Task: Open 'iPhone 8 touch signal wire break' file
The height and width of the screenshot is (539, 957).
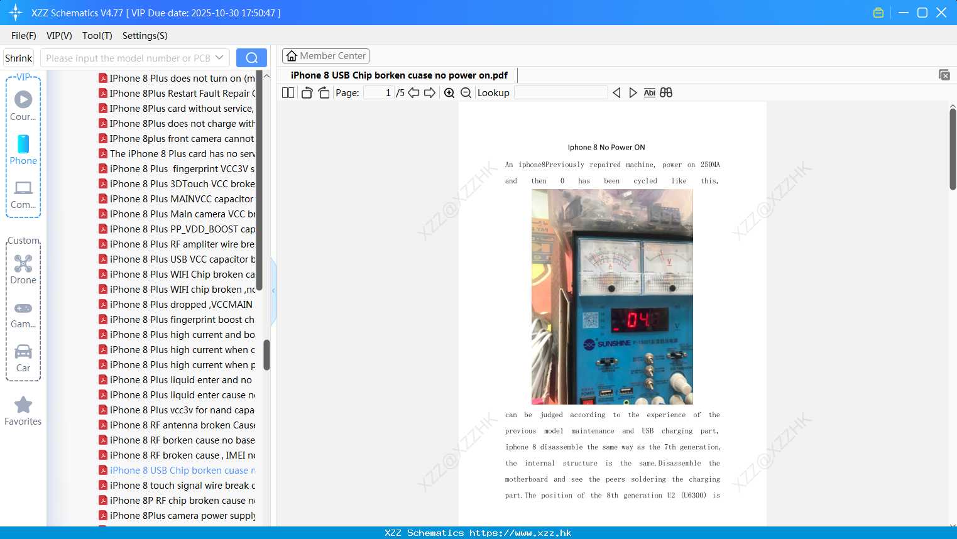Action: click(x=177, y=486)
